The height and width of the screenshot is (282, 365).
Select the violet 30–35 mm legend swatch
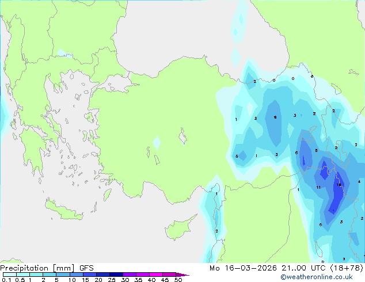pyautogui.click(x=129, y=275)
